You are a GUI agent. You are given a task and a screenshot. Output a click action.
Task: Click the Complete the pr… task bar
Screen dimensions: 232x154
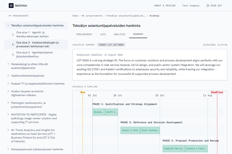174,149
